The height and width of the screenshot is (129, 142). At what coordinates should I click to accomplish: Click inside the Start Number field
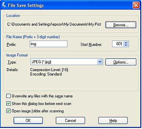(x=118, y=44)
